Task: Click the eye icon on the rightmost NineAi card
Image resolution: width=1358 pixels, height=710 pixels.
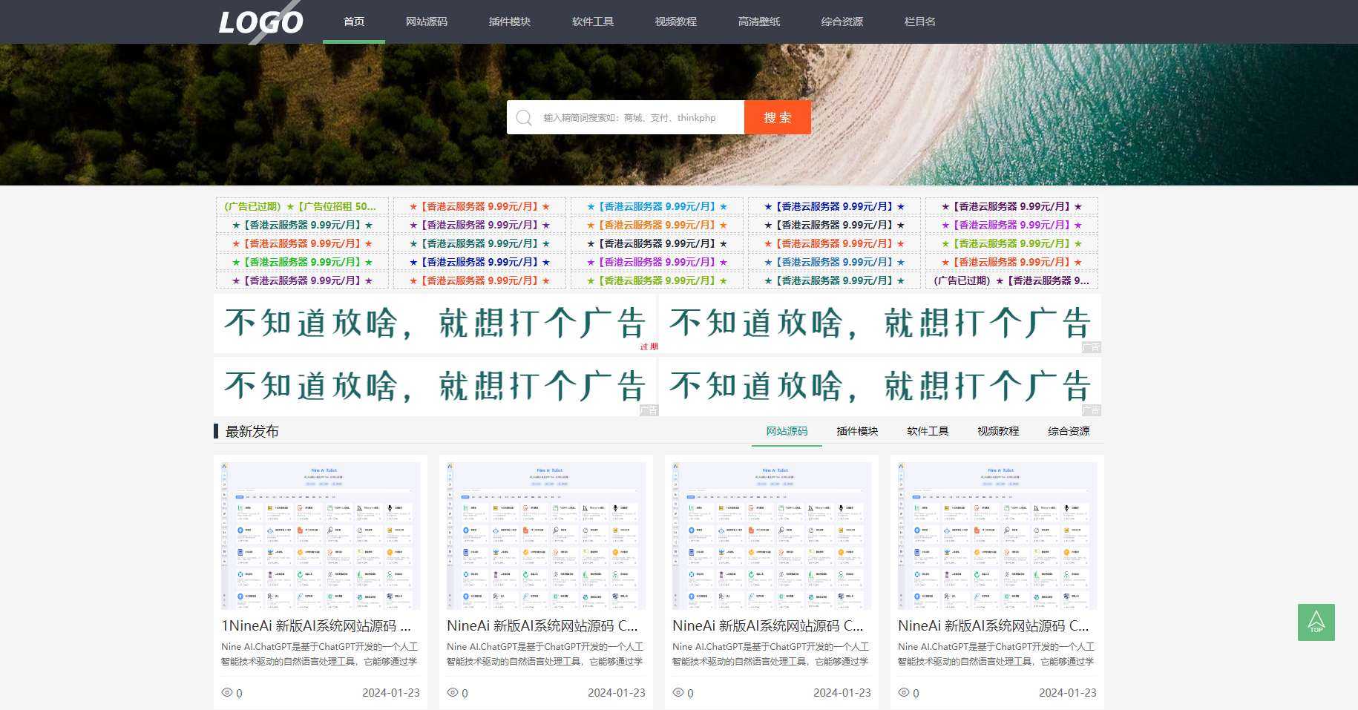Action: [x=905, y=692]
